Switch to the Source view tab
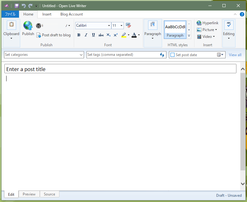This screenshot has width=247, height=202. [49, 194]
